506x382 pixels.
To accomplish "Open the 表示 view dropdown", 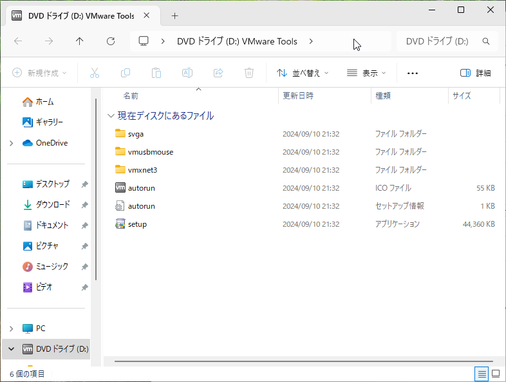I will pos(366,73).
